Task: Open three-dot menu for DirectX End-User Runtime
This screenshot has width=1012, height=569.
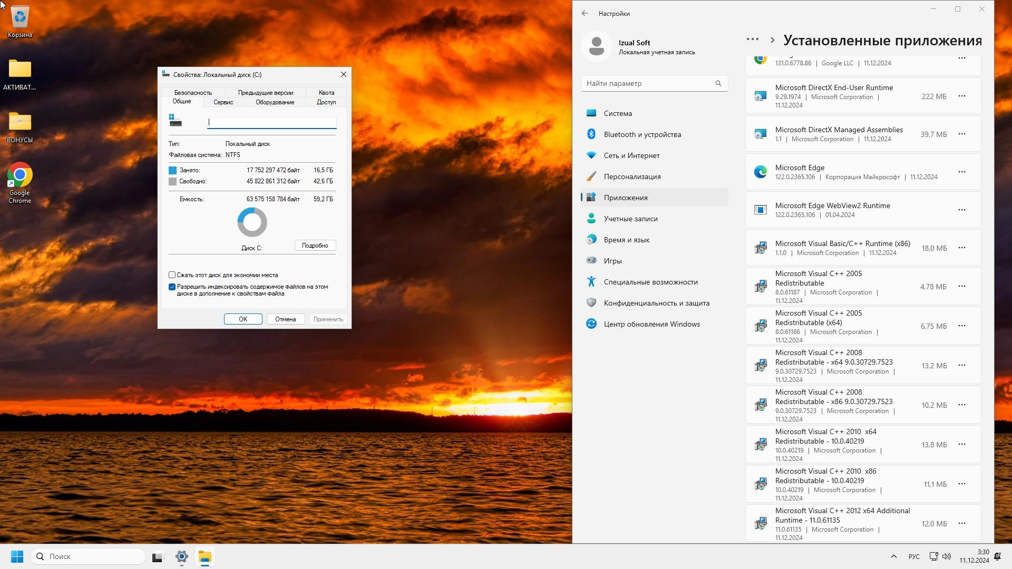Action: [961, 96]
